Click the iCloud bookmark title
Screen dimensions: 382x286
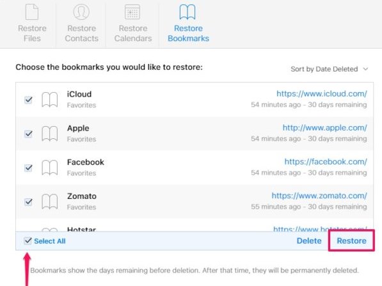click(79, 94)
